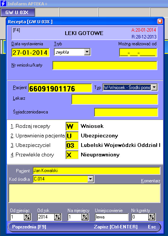Click the Nr wniosku/karty input field
168x236 pixels.
105,65
